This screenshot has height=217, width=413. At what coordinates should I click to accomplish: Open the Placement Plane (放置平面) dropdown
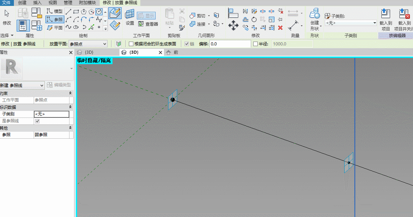click(x=88, y=44)
